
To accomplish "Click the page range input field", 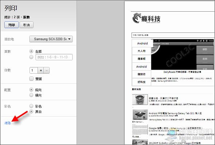I will click(54, 57).
